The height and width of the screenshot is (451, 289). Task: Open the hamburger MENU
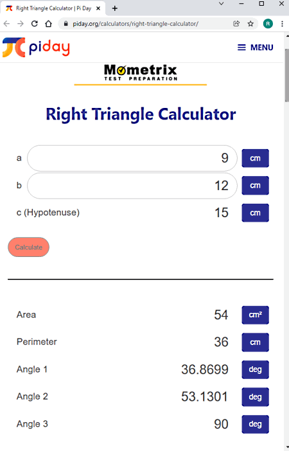(x=256, y=48)
